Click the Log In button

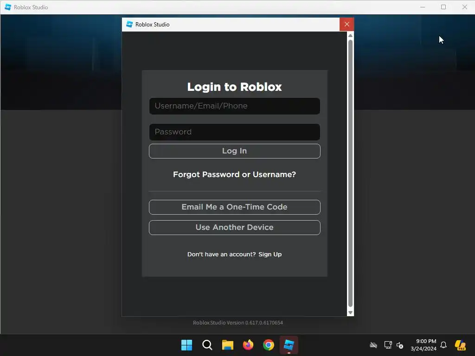click(x=234, y=151)
